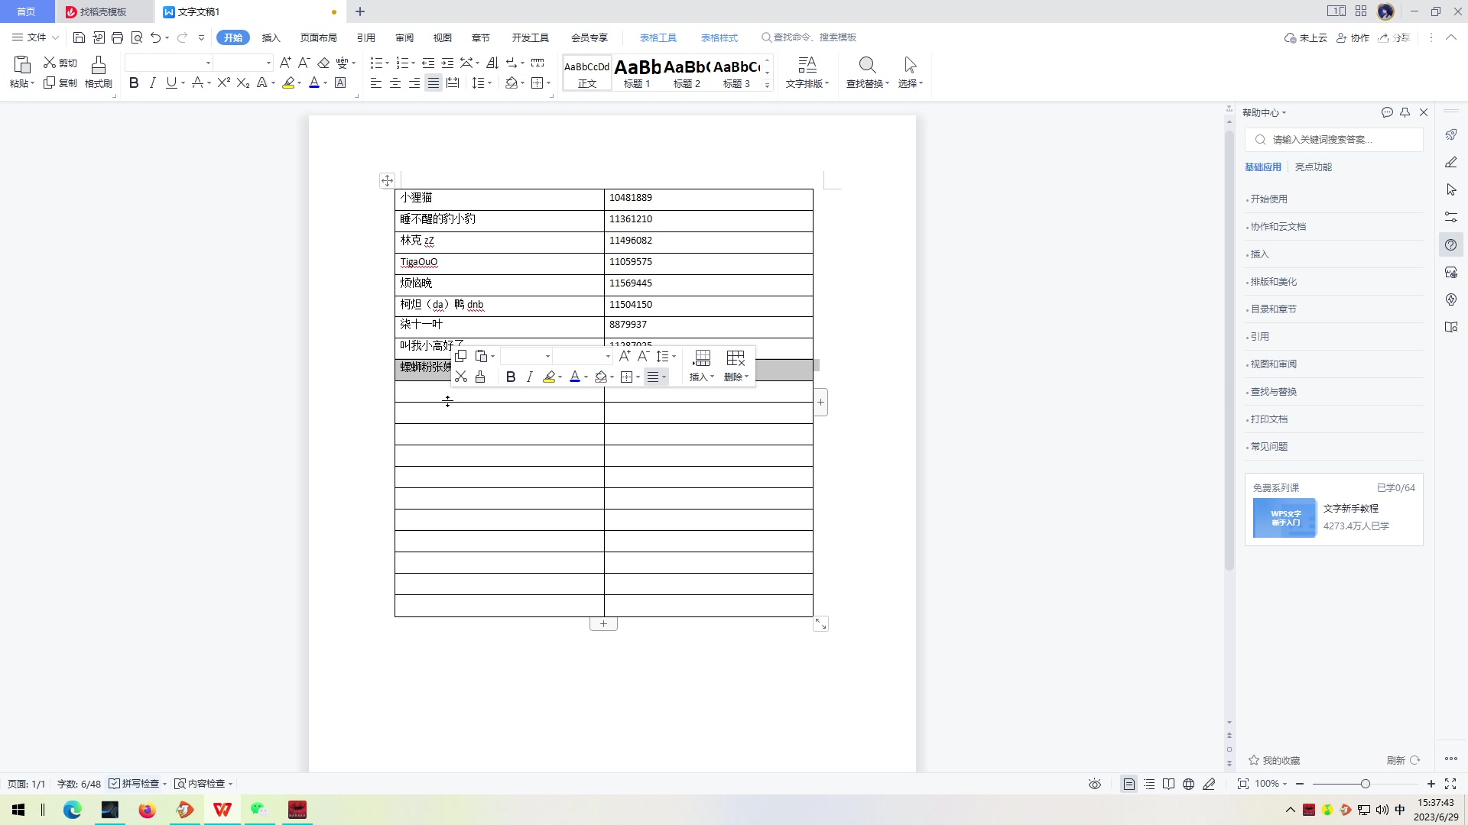Toggle italic in floating mini toolbar

(529, 377)
